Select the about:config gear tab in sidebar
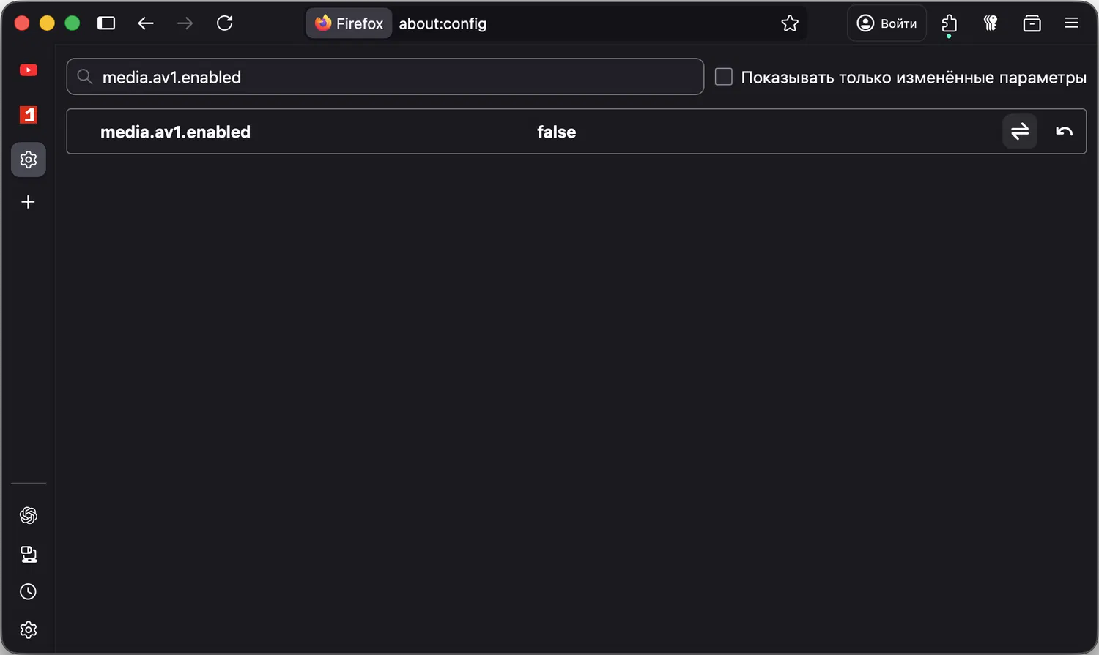The image size is (1099, 655). pos(29,160)
